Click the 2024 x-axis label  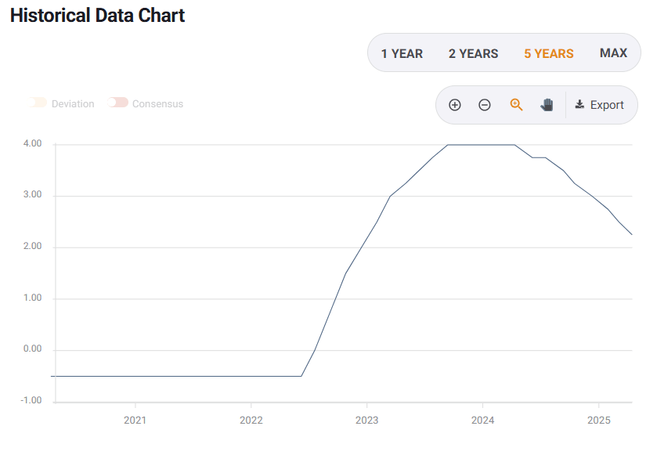(x=482, y=421)
